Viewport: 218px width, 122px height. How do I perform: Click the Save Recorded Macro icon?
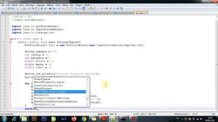122,8
